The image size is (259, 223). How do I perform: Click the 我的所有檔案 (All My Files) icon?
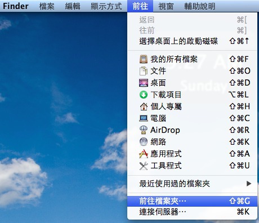click(144, 59)
